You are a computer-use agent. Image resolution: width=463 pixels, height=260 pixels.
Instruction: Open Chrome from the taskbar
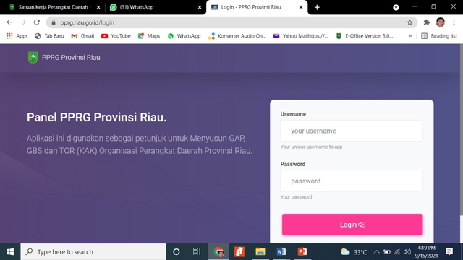click(218, 252)
